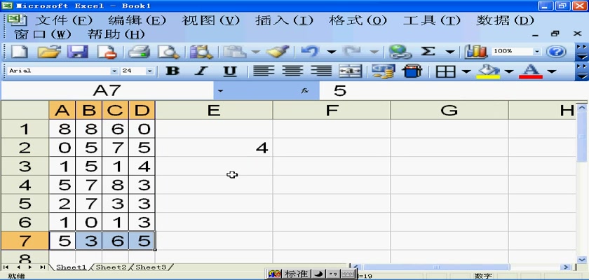Image resolution: width=589 pixels, height=280 pixels.
Task: Click the AutoSum sigma icon
Action: coord(428,51)
